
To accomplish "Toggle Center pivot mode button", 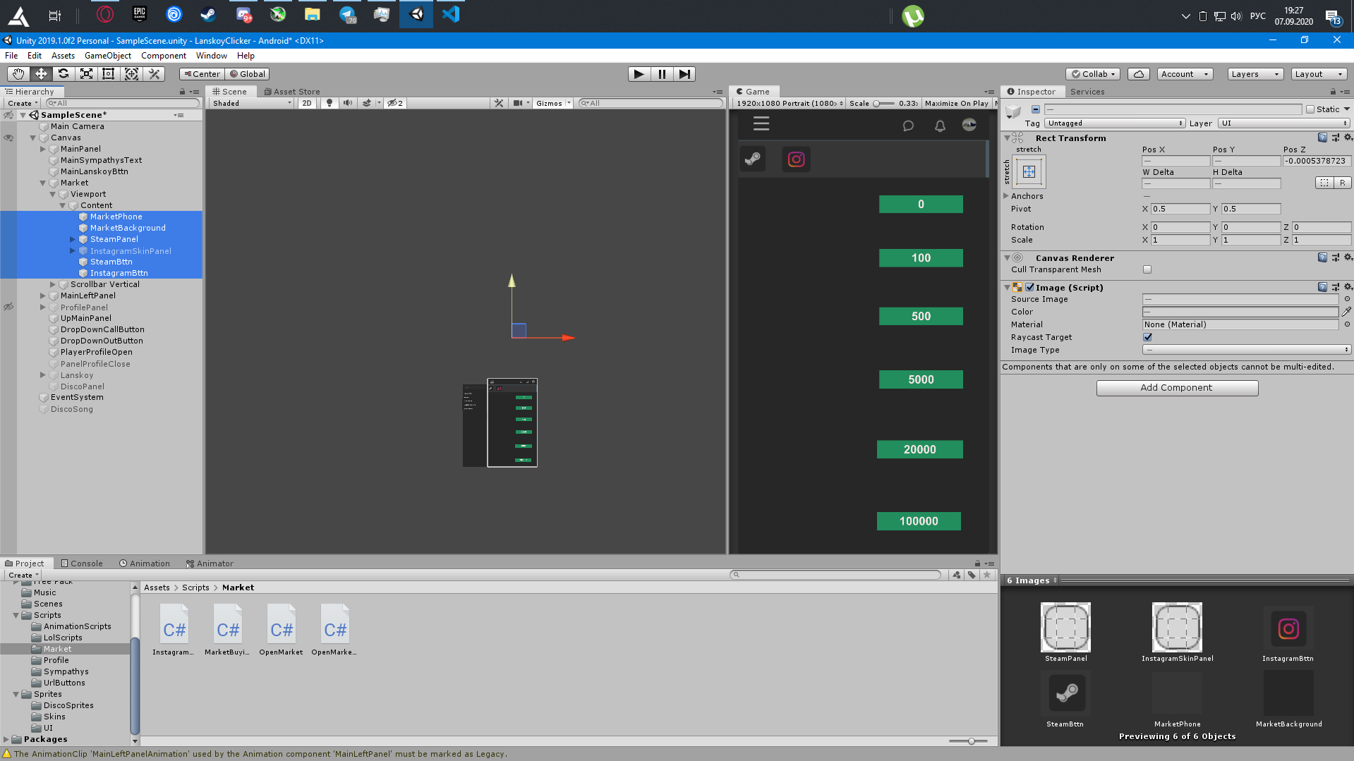I will [202, 74].
